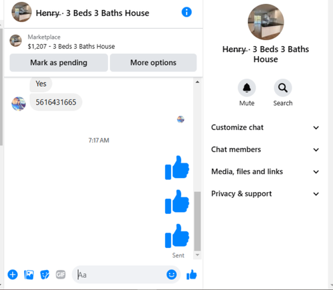
Task: Click the chat scrollbar thumb
Action: pyautogui.click(x=197, y=221)
